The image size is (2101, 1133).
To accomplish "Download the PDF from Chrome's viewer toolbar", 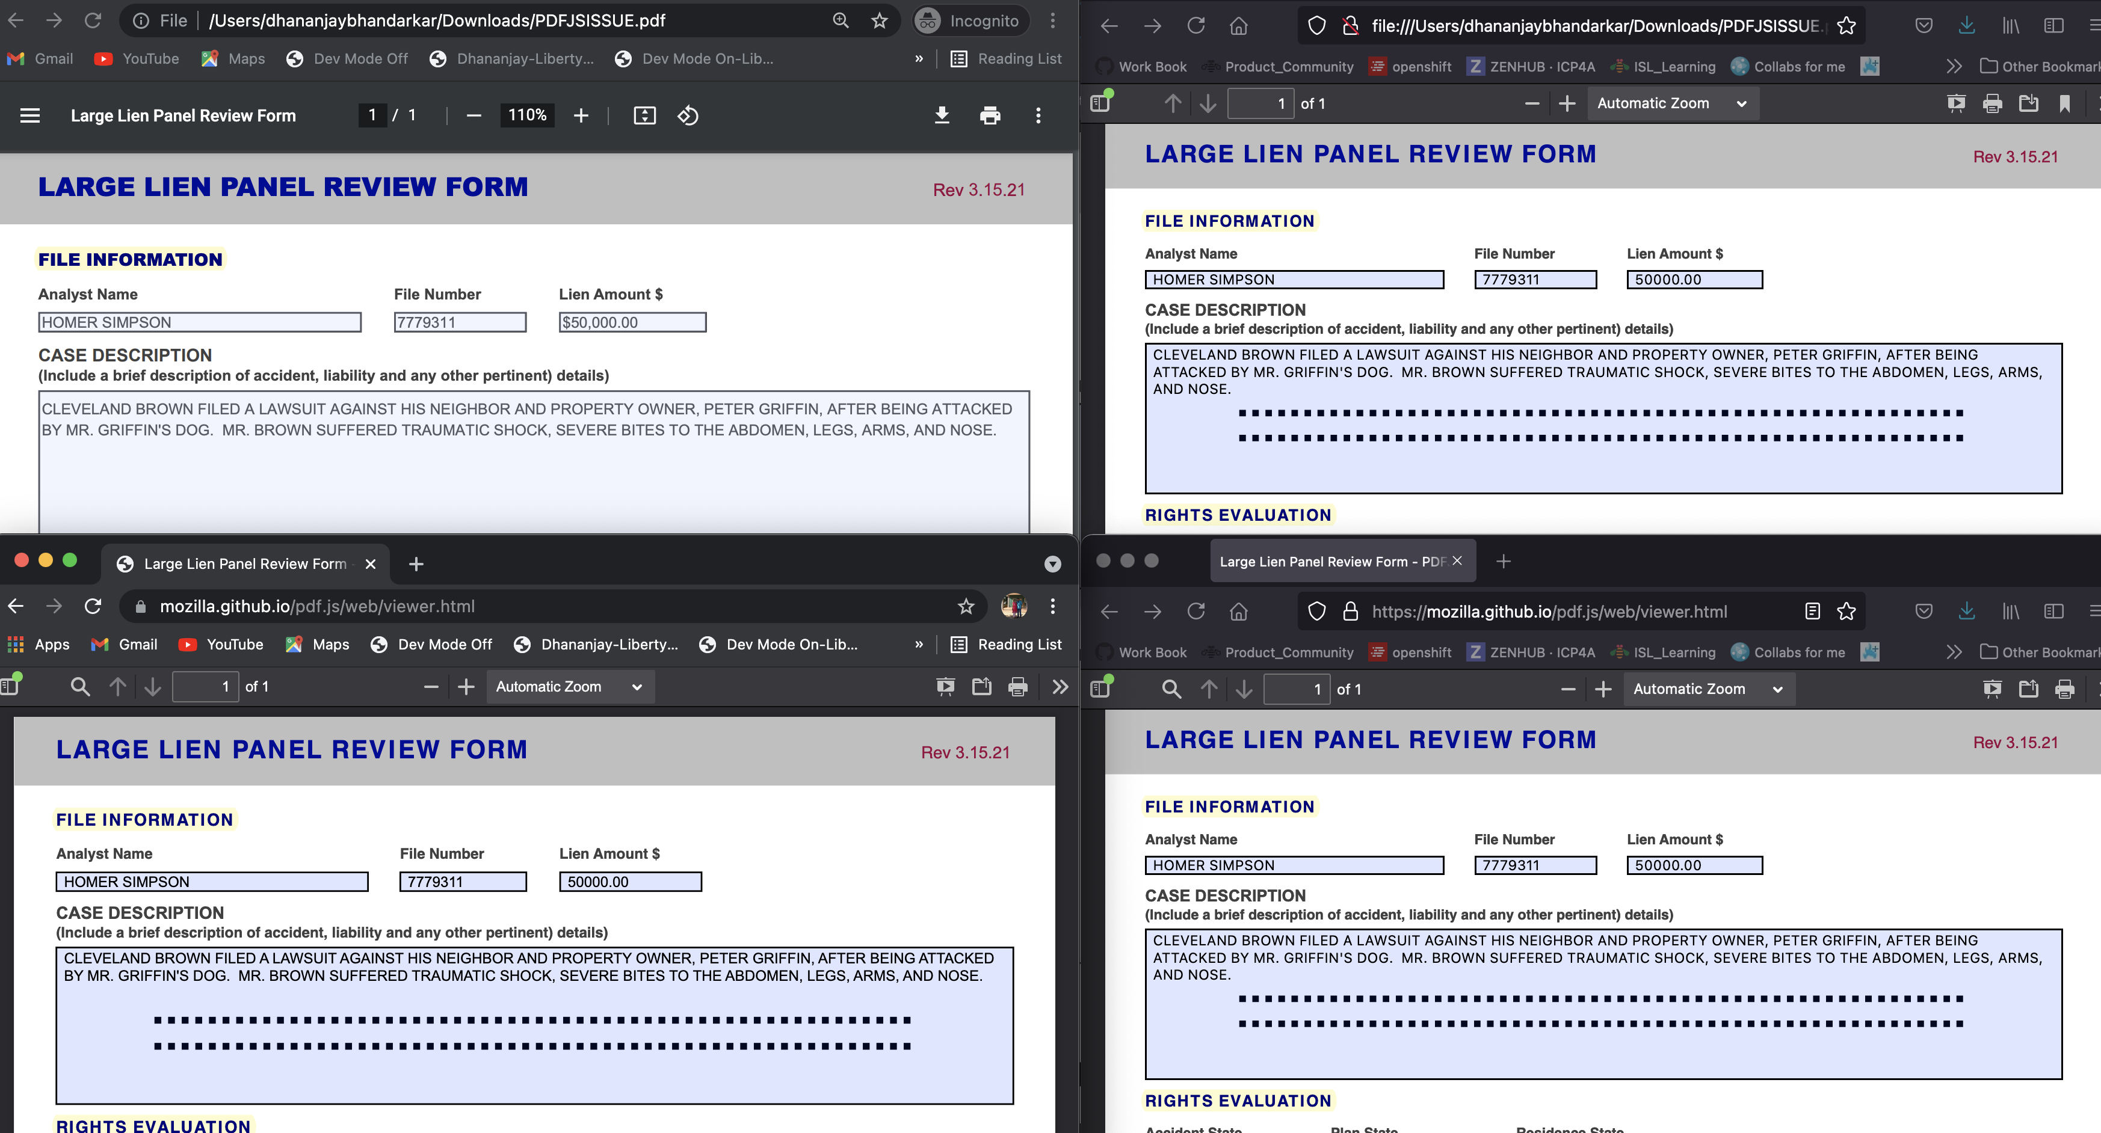I will tap(942, 115).
